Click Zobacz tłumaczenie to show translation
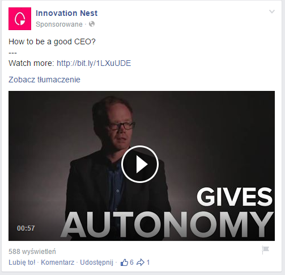This screenshot has width=285, height=275. pyautogui.click(x=44, y=80)
